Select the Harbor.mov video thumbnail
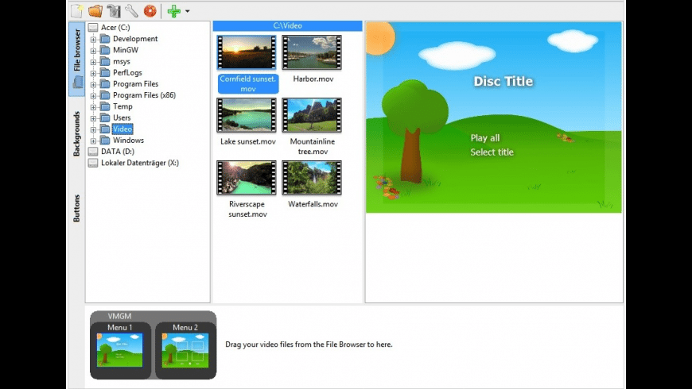The width and height of the screenshot is (692, 389). coord(312,52)
